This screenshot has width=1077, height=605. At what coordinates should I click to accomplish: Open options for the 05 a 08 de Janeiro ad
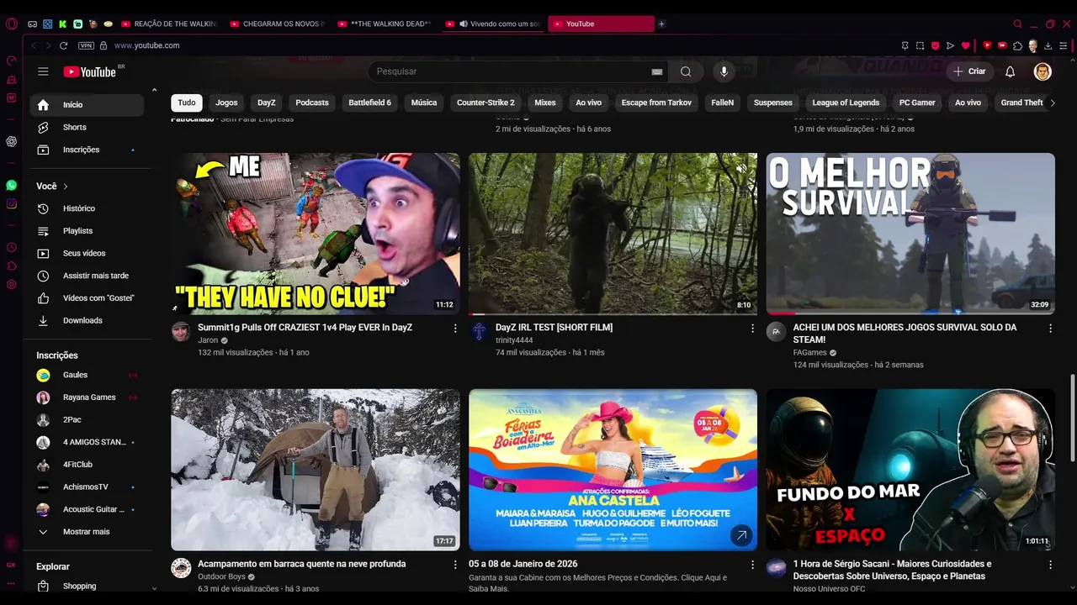pyautogui.click(x=752, y=565)
